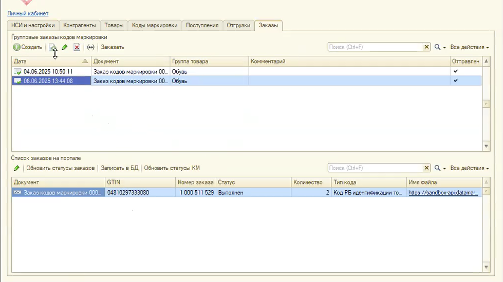The height and width of the screenshot is (282, 503).
Task: Toggle Отправлен checkmark for the 04.06.2025 order
Action: (x=455, y=71)
